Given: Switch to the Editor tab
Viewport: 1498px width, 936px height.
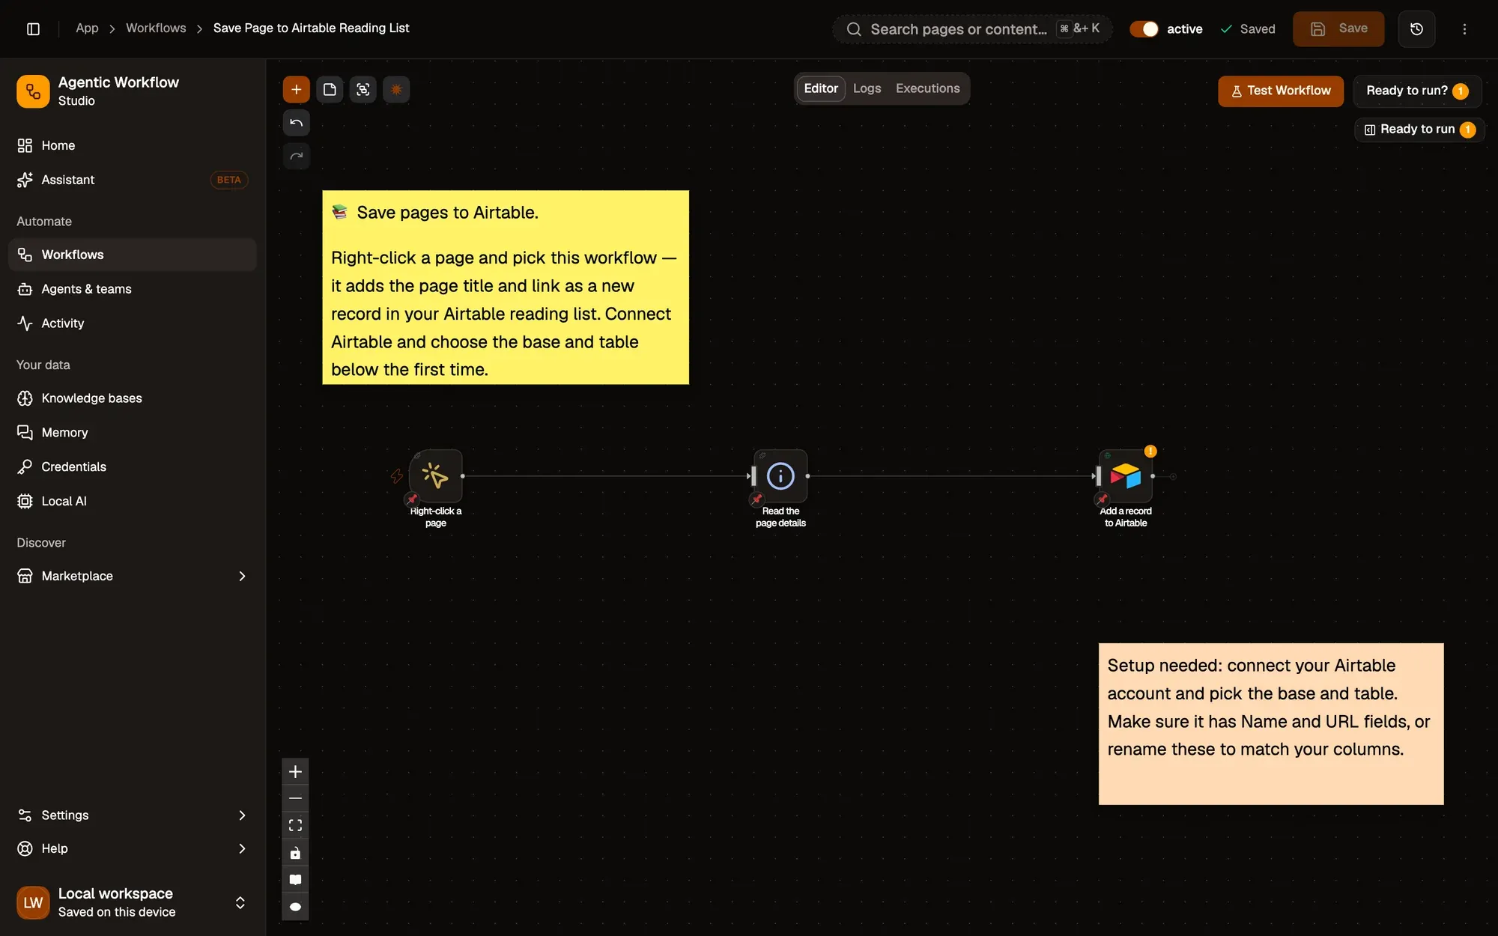Looking at the screenshot, I should click(821, 88).
